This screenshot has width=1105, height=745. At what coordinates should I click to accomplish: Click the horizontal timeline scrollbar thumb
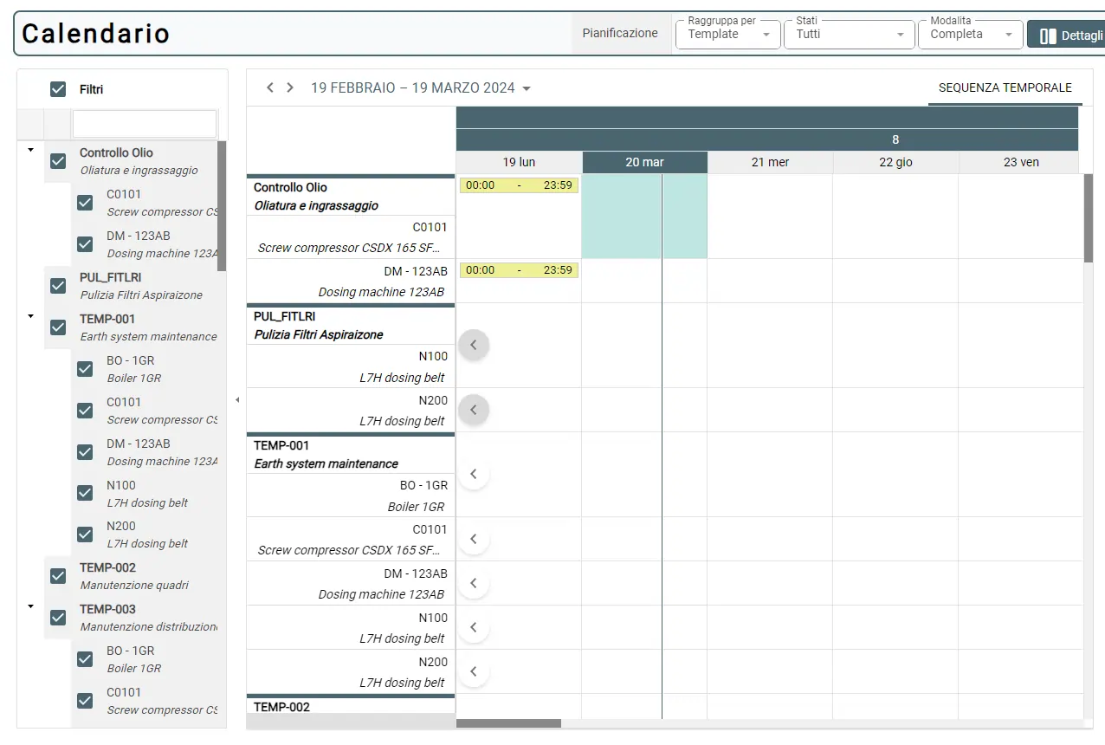(508, 723)
